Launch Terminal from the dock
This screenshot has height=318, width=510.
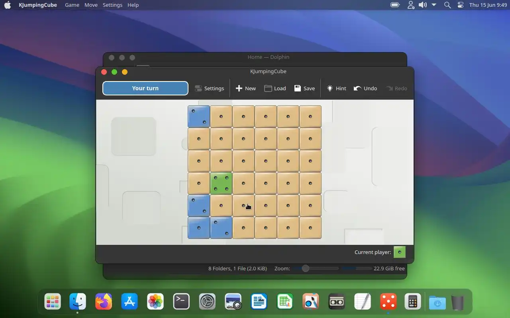[181, 302]
